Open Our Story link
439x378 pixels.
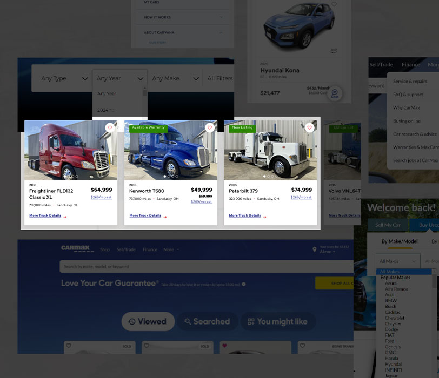[157, 43]
